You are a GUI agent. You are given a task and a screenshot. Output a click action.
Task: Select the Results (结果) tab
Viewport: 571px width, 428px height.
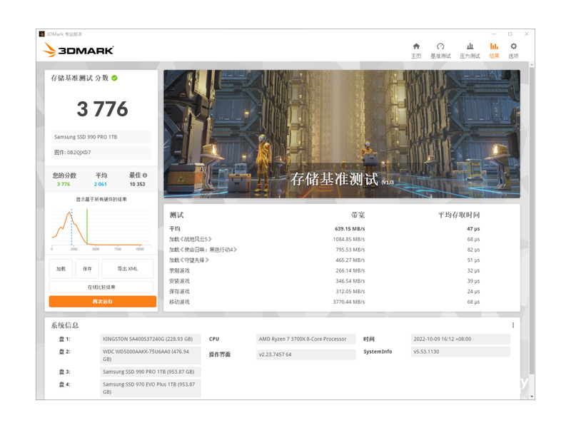pyautogui.click(x=494, y=51)
